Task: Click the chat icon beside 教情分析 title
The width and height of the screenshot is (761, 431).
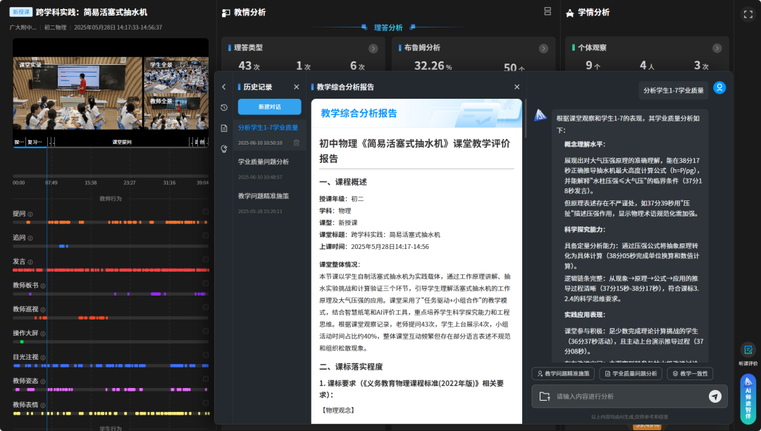Action: (224, 12)
